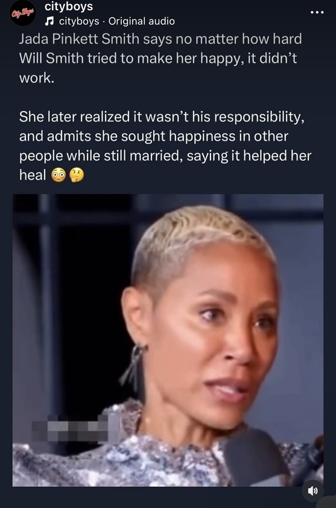Select the 'Jada Pinkett Smith says' caption paragraph
Viewport: 336px width, 508px height.
click(x=160, y=58)
